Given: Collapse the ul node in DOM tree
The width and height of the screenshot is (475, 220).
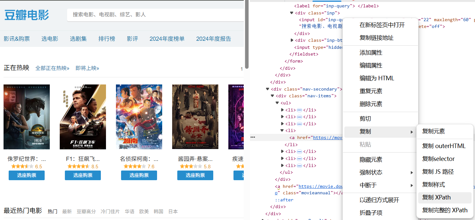Looking at the screenshot, I should click(277, 103).
